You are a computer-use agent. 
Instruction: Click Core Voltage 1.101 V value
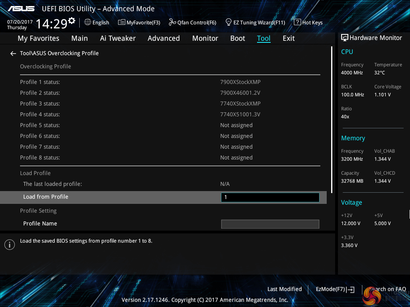point(382,95)
